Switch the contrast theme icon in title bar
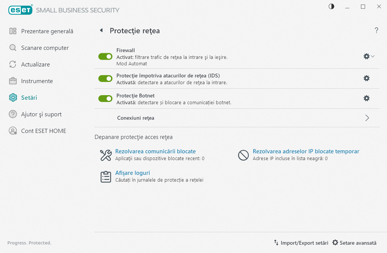The image size is (387, 253). pyautogui.click(x=331, y=6)
